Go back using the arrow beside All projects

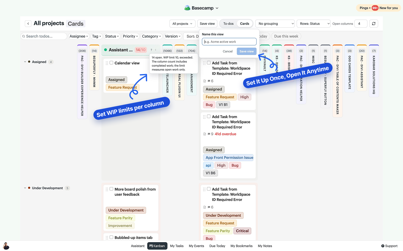[x=28, y=24]
